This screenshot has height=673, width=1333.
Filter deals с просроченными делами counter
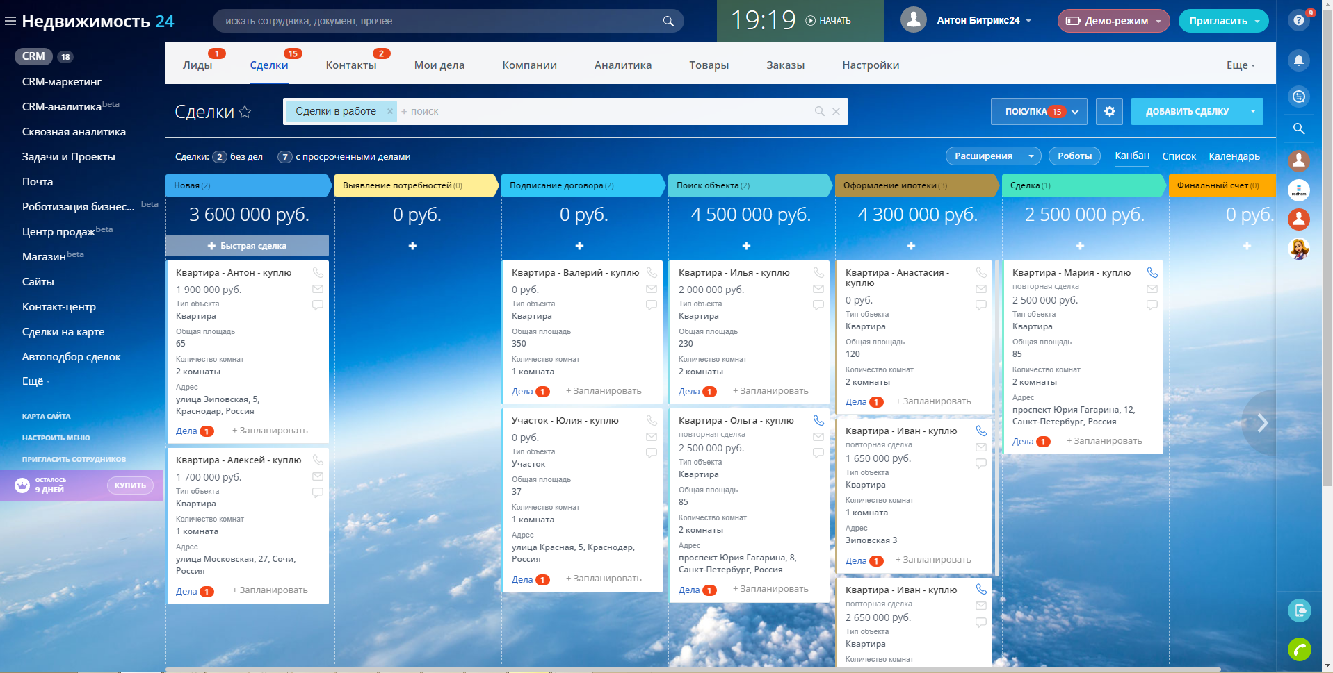tap(344, 157)
